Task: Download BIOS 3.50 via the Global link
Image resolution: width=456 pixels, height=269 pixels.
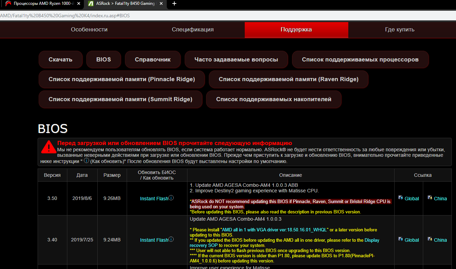Action: pyautogui.click(x=411, y=199)
